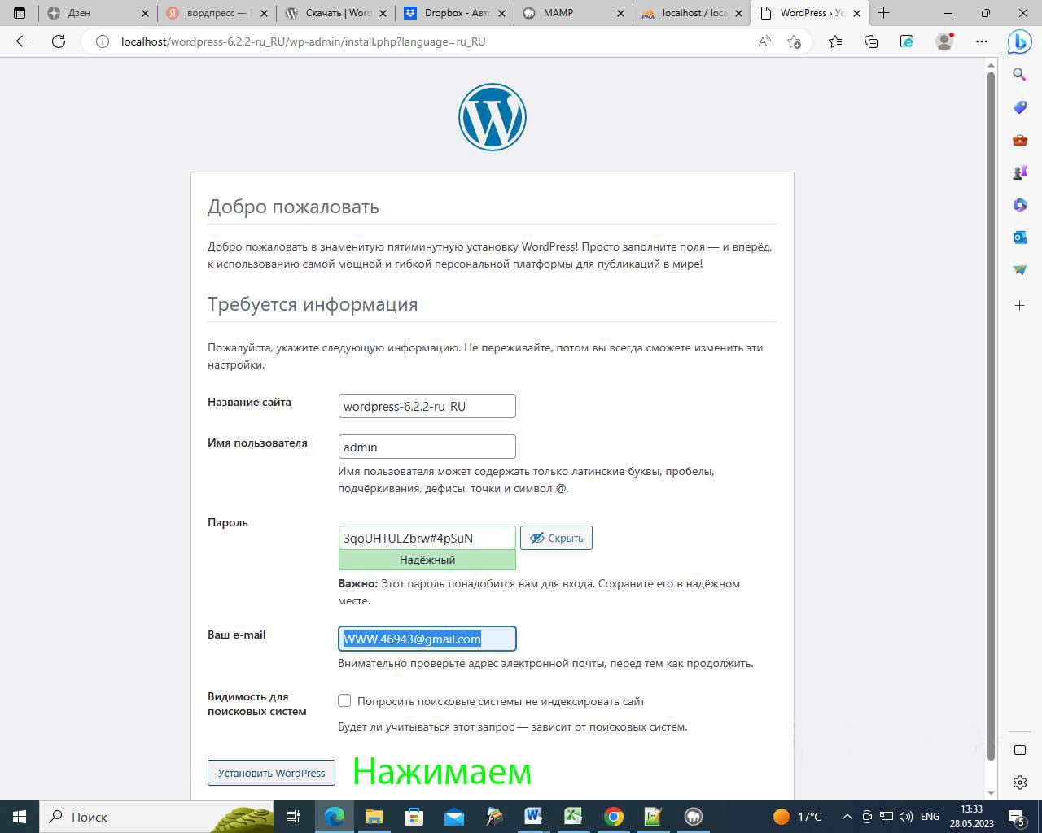Go back with the browser back arrow
Image resolution: width=1042 pixels, height=833 pixels.
(x=23, y=41)
